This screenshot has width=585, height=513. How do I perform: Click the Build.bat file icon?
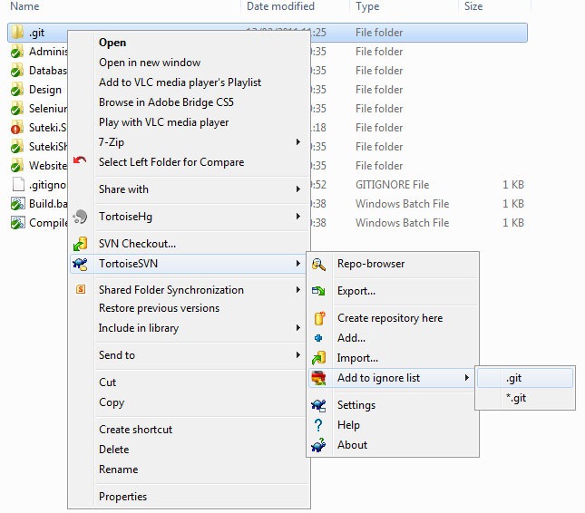tap(17, 204)
